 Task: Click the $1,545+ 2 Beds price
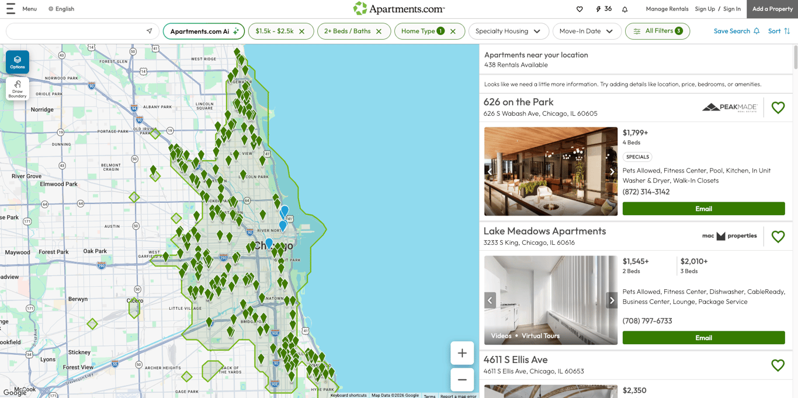636,265
